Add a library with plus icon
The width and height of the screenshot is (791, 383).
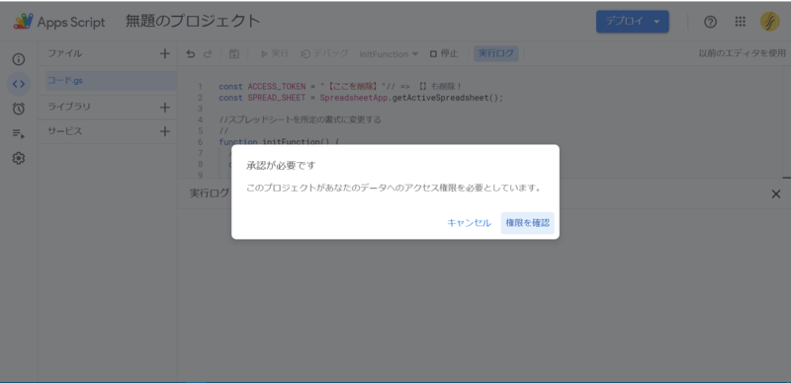coord(164,108)
